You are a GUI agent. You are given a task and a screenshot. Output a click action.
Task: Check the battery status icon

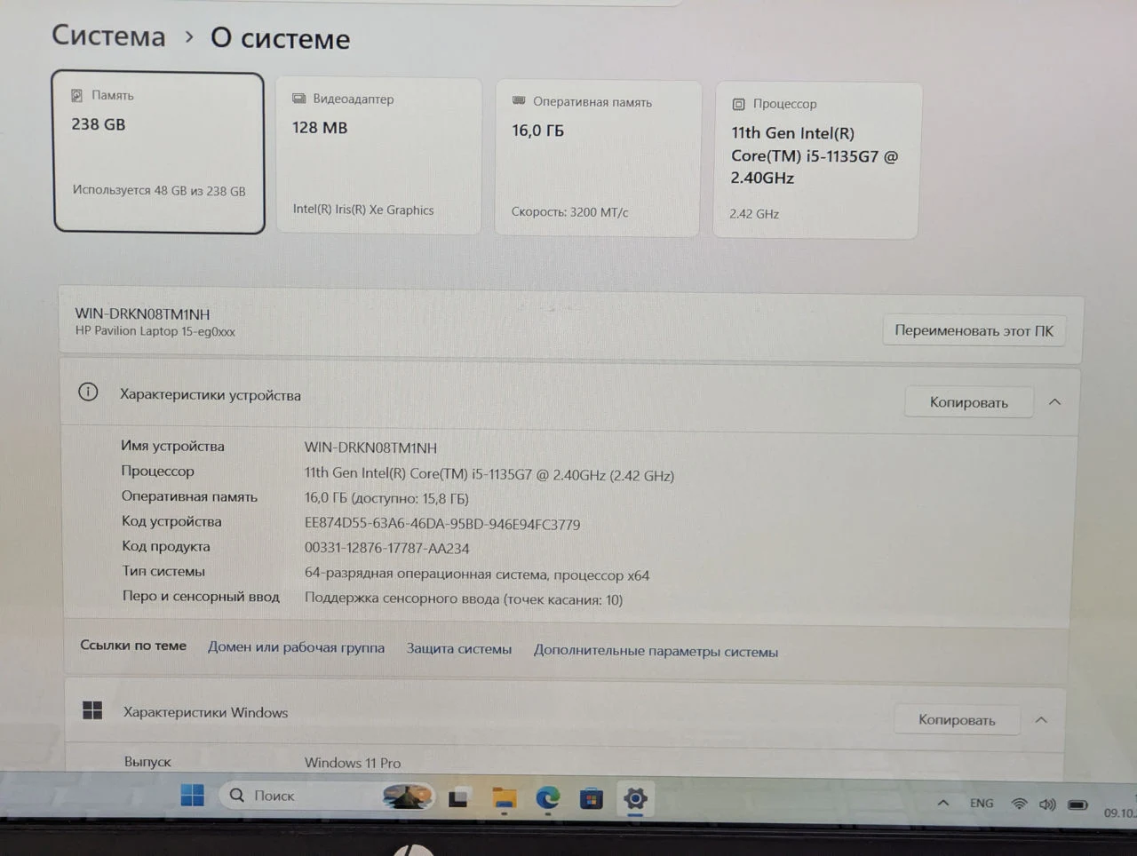pos(1077,805)
